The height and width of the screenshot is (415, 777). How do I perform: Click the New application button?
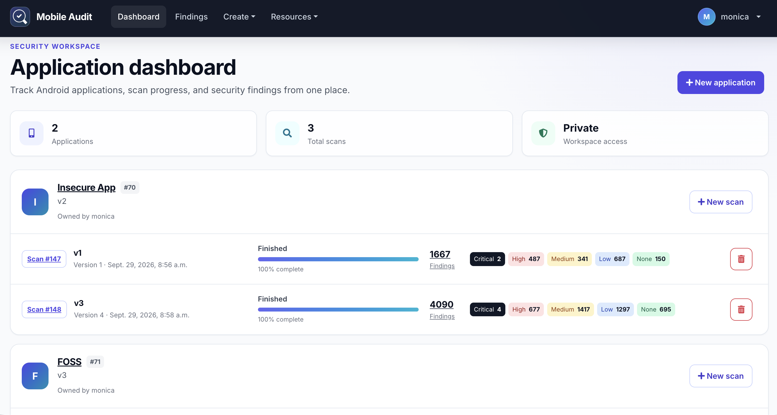720,83
